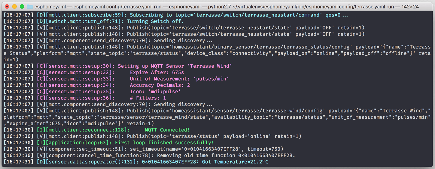Click "Unit of Measurement: 'pulses/min'" text
Image resolution: width=435 pixels, height=169 pixels.
179,79
